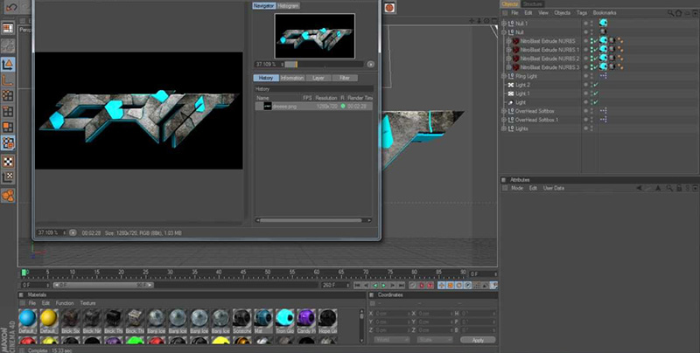Select the Texture Axis mode icon
The height and width of the screenshot is (353, 700).
pos(8,177)
